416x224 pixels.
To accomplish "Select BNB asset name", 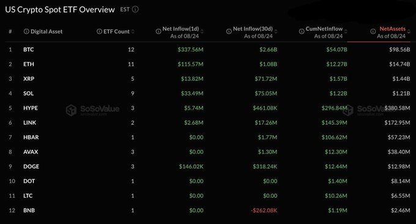I will coord(29,210).
